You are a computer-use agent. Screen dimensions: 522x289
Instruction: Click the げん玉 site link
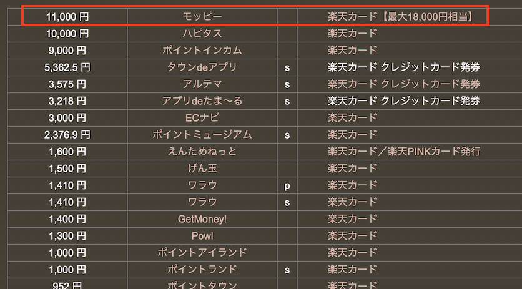[202, 168]
